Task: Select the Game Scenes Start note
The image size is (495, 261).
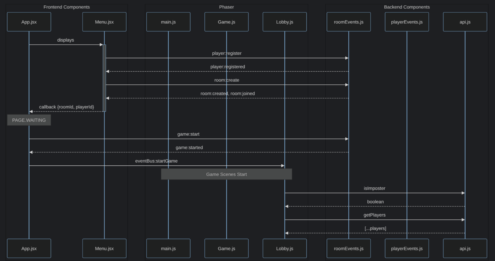Action: point(226,174)
